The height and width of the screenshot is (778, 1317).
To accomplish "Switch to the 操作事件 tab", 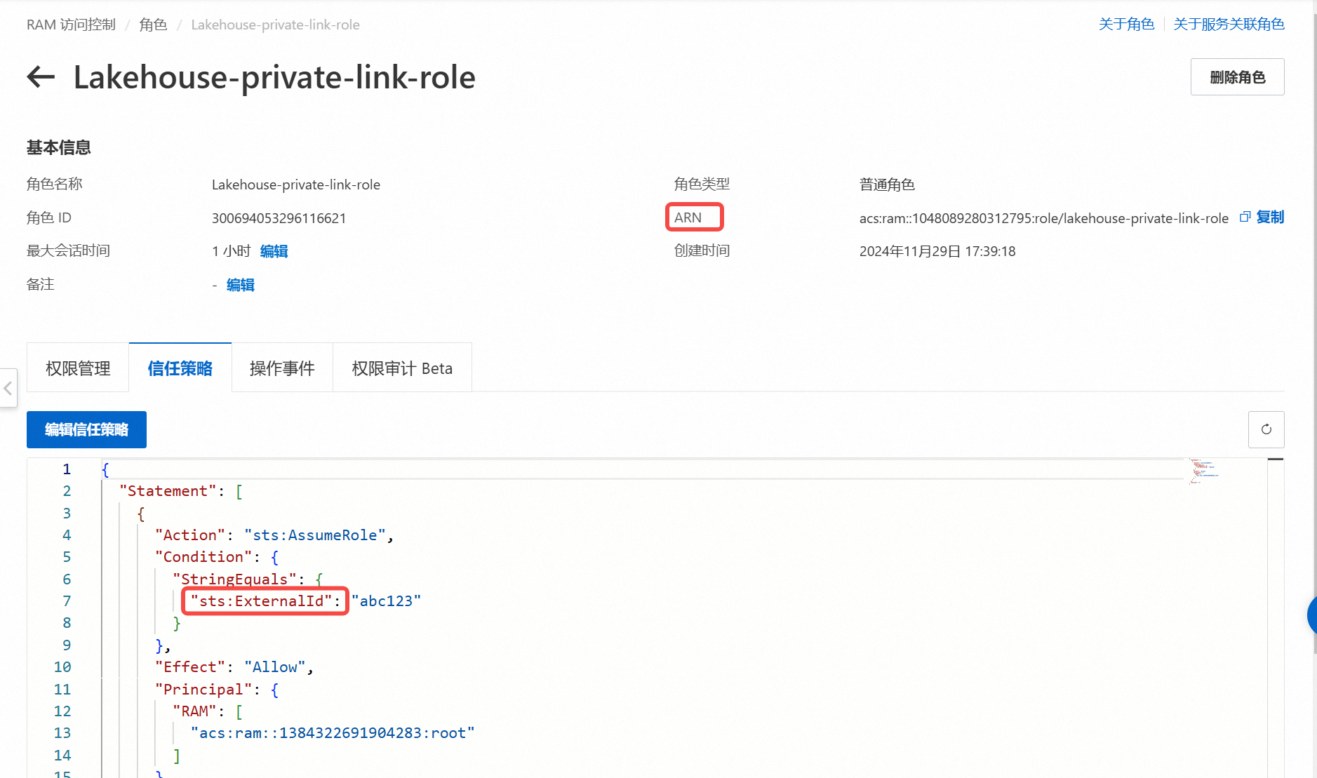I will pos(282,368).
